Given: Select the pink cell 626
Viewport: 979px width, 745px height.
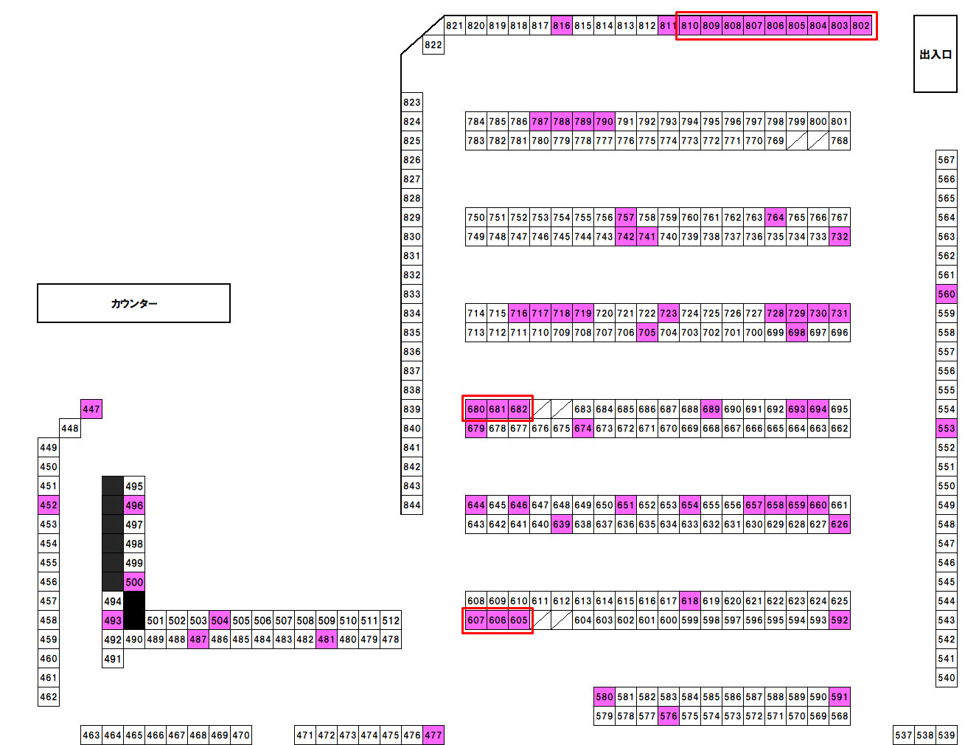Looking at the screenshot, I should point(839,524).
